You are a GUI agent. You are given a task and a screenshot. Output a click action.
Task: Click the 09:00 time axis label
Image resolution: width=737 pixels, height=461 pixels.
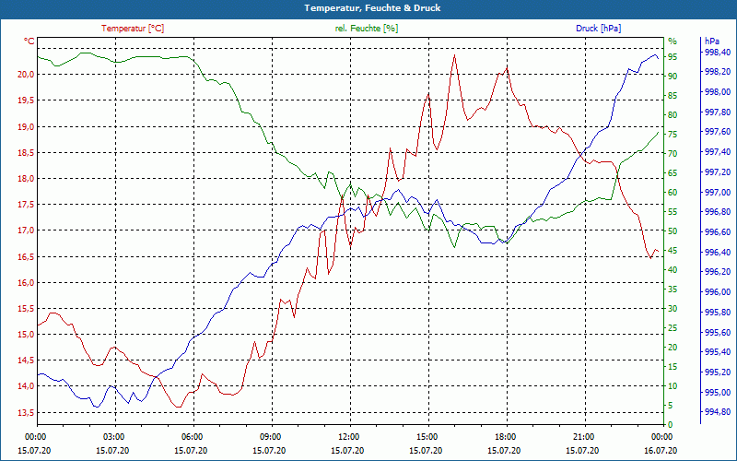click(270, 436)
